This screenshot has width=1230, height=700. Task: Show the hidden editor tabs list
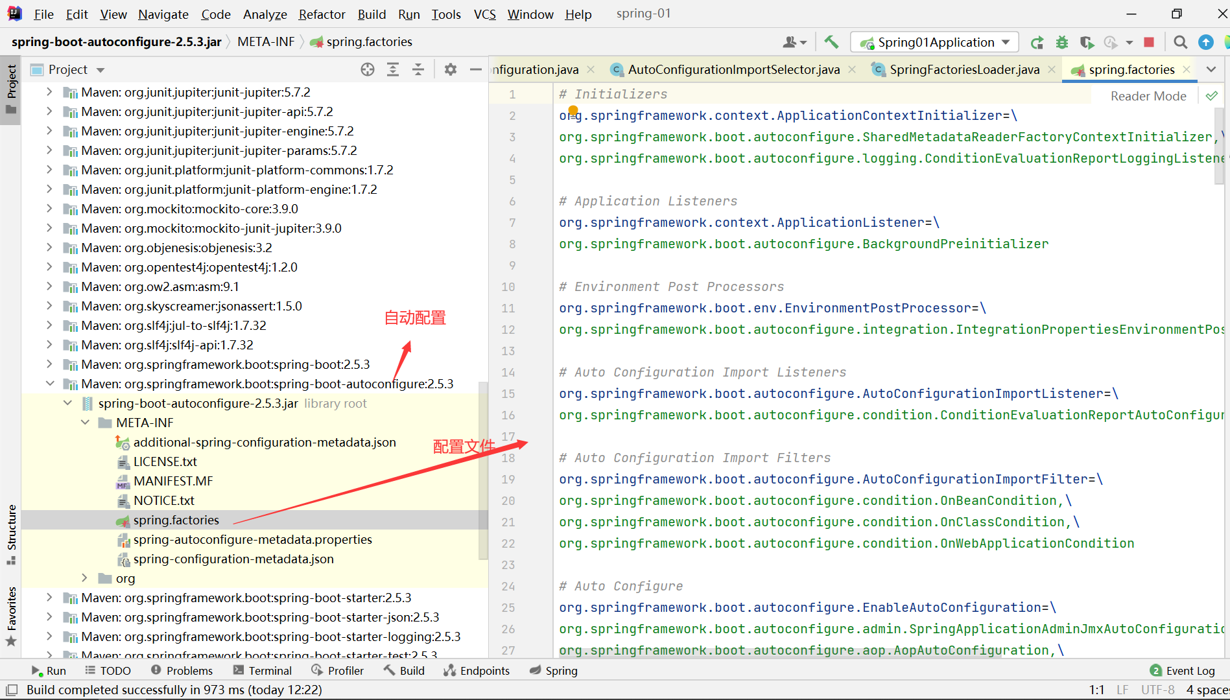(x=1211, y=69)
